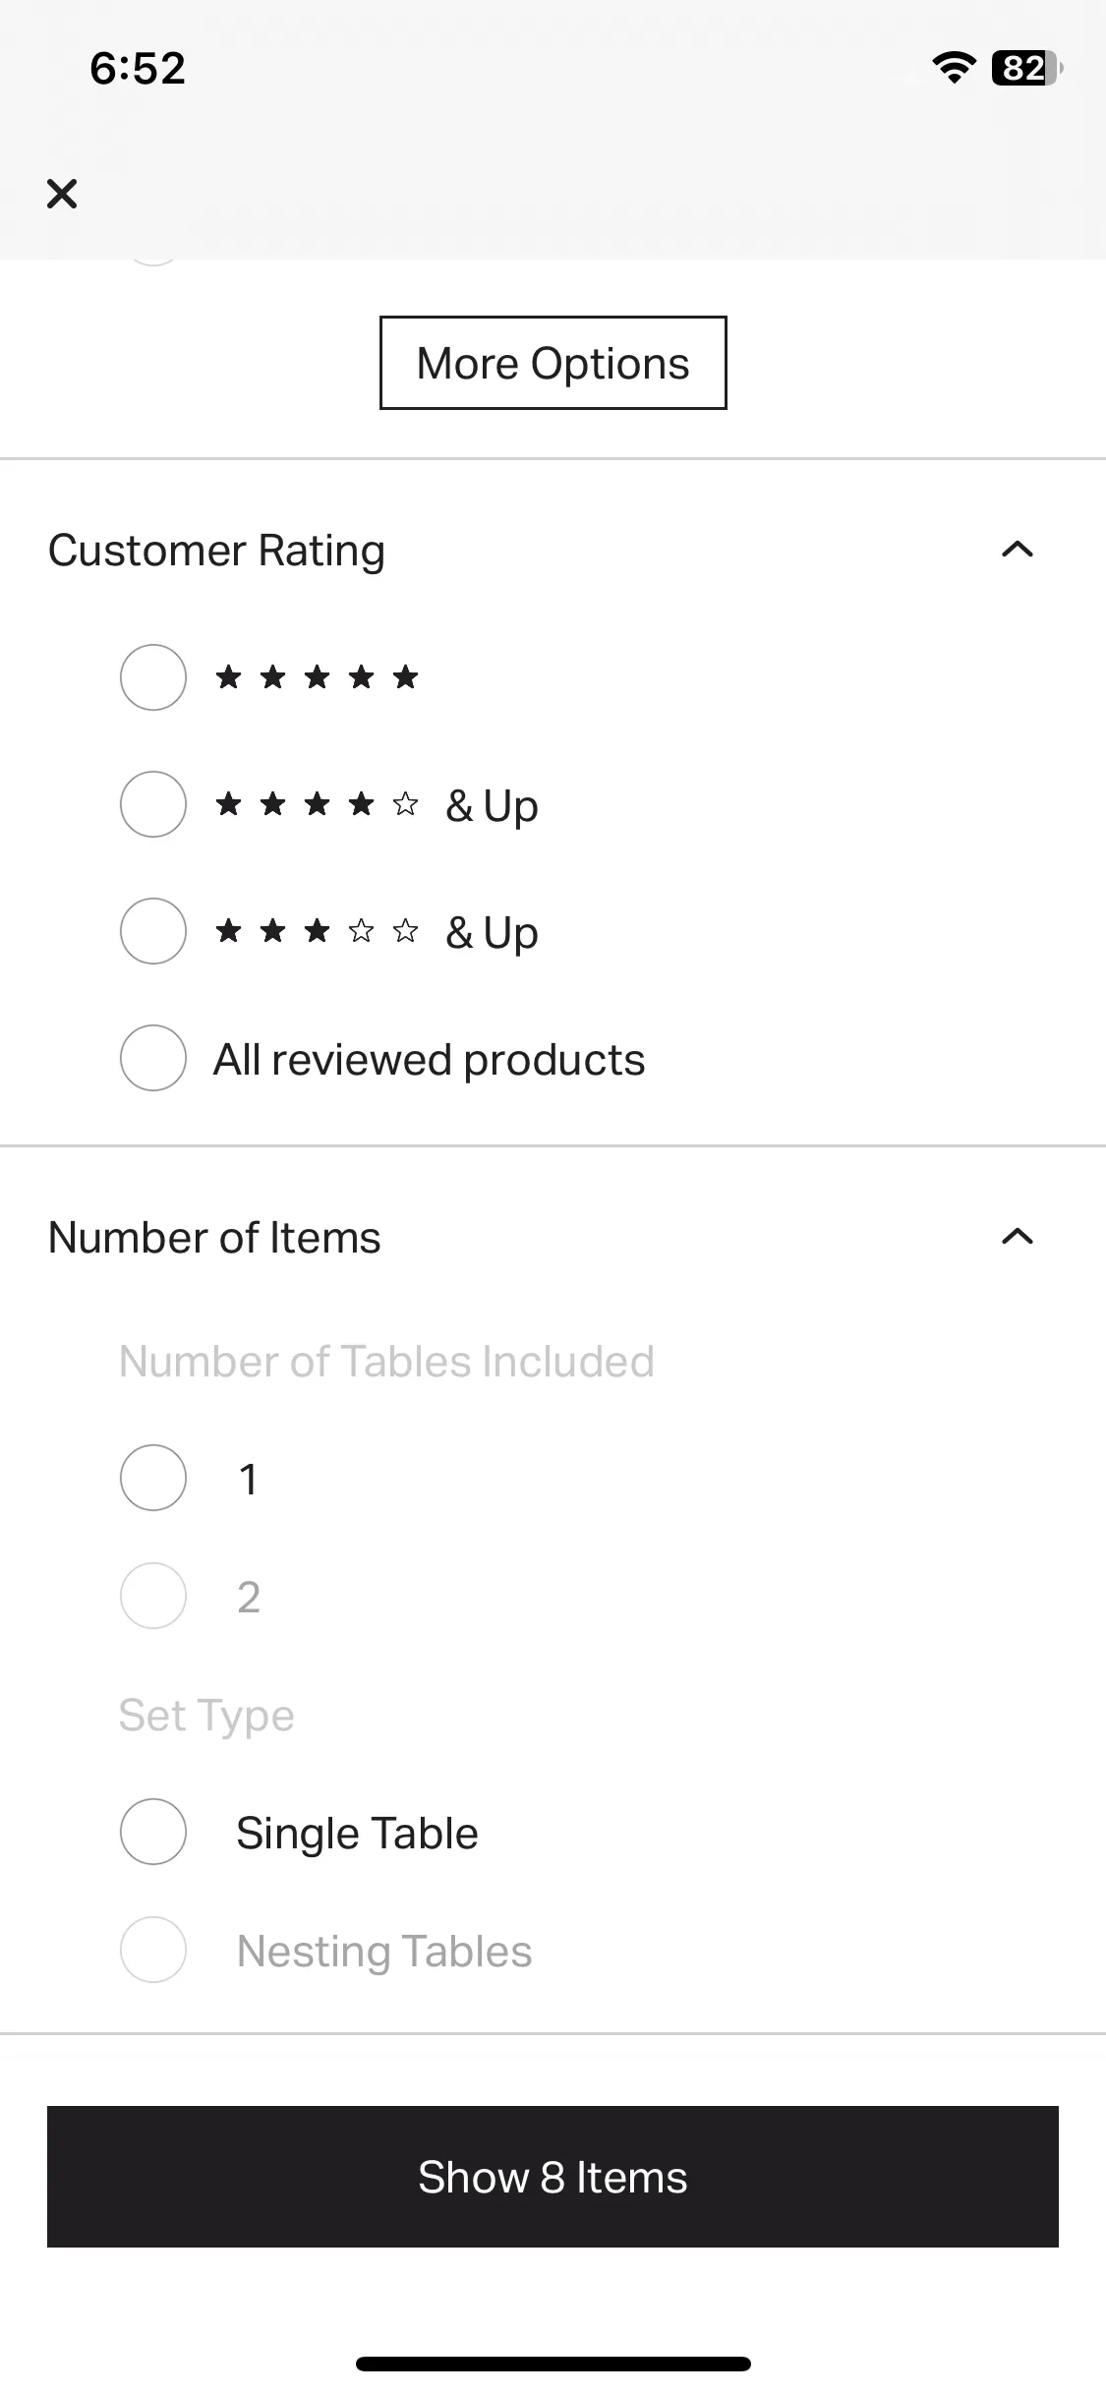The image size is (1106, 2395).
Task: Tap the home indicator bar
Action: pos(553,2364)
